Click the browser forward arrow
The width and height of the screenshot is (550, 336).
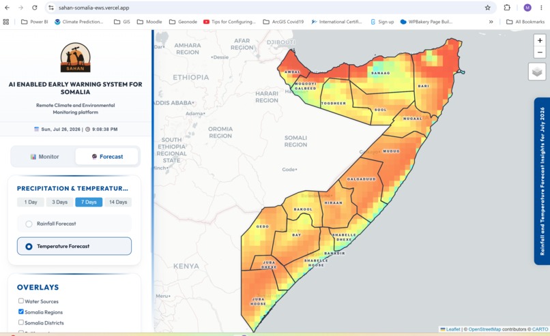(20, 7)
